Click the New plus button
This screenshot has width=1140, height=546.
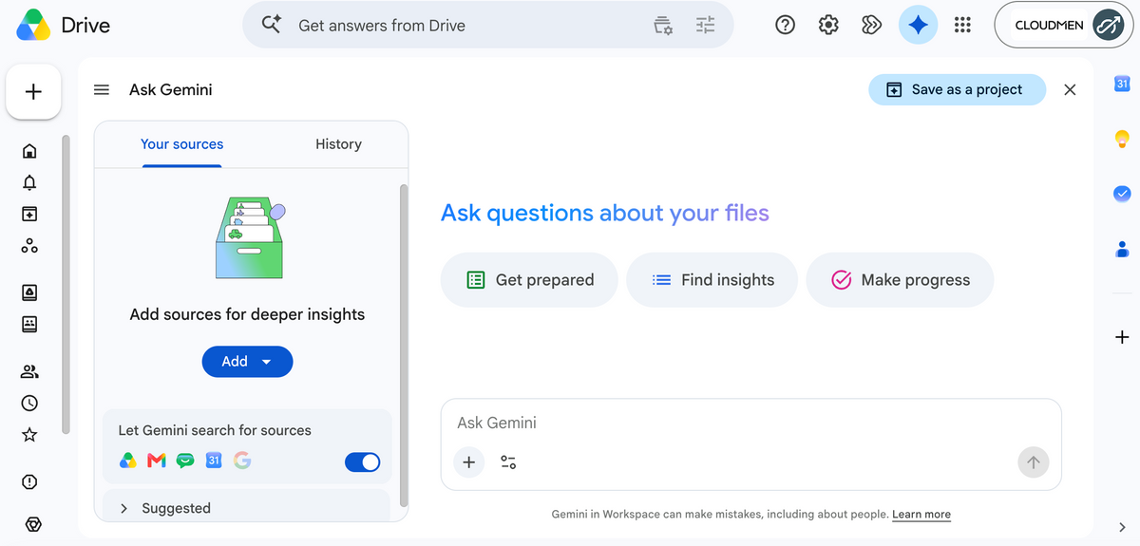click(33, 92)
